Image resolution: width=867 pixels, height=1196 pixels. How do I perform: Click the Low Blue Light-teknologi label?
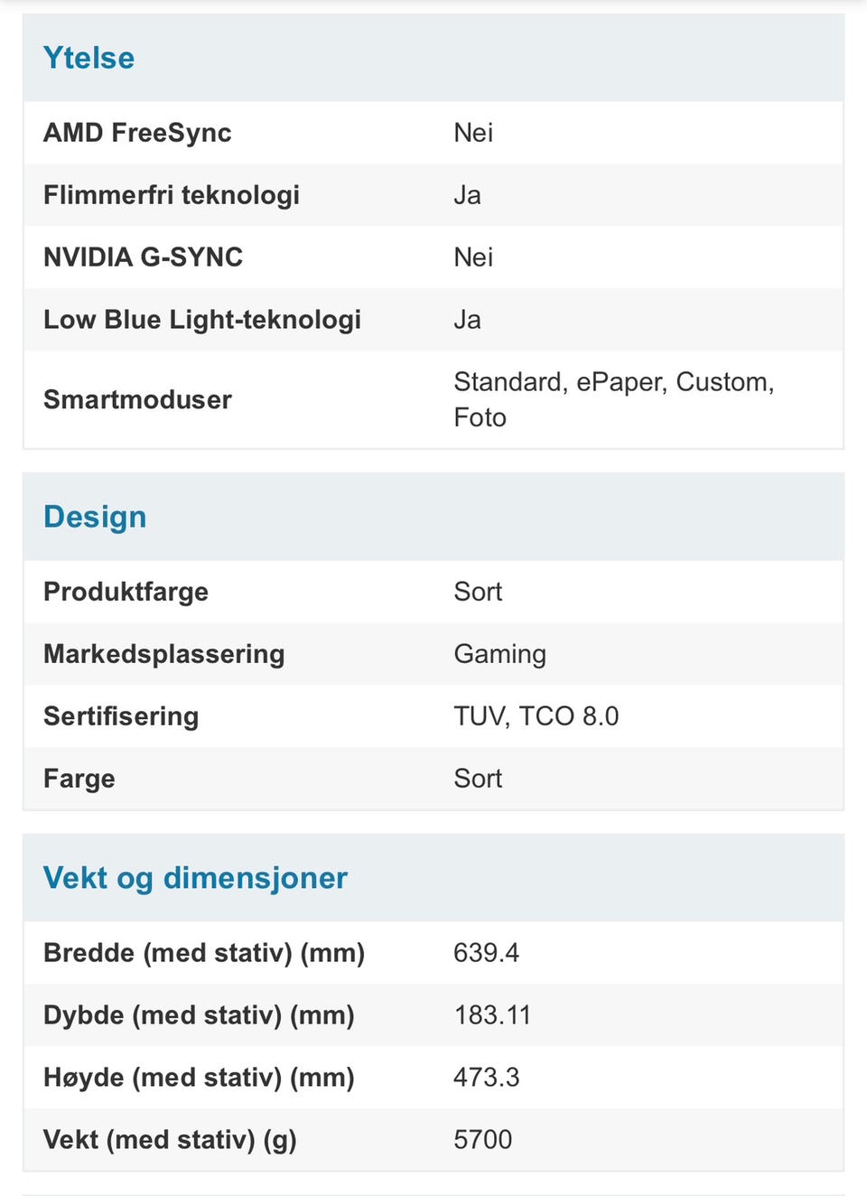[x=201, y=320]
